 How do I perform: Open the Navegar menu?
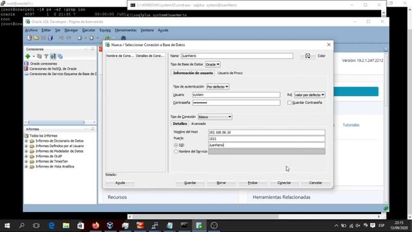(x=71, y=30)
